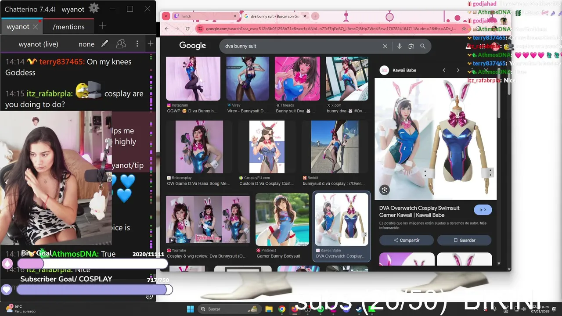Click wyanot (live) channel header
Image resolution: width=562 pixels, height=316 pixels.
pyautogui.click(x=38, y=44)
